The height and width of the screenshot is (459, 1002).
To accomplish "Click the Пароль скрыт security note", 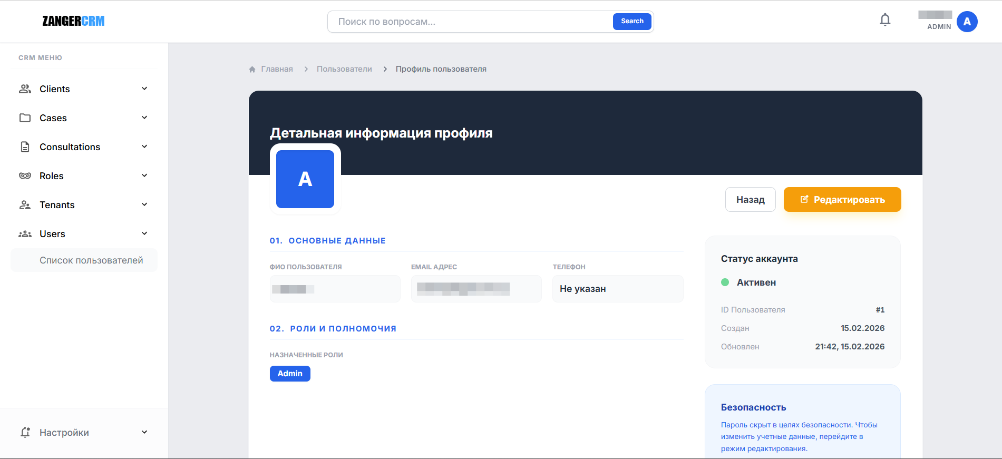I will point(799,436).
